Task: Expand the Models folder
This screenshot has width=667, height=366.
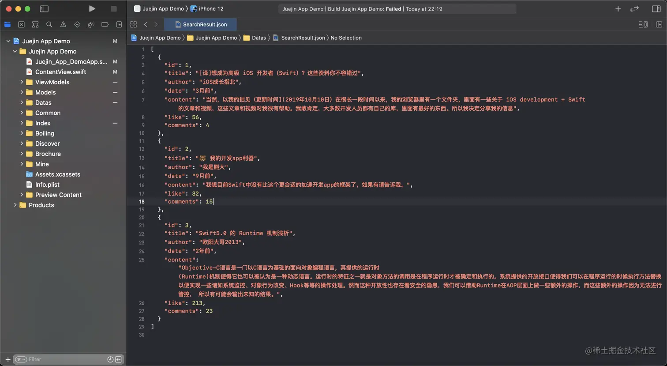Action: (22, 92)
